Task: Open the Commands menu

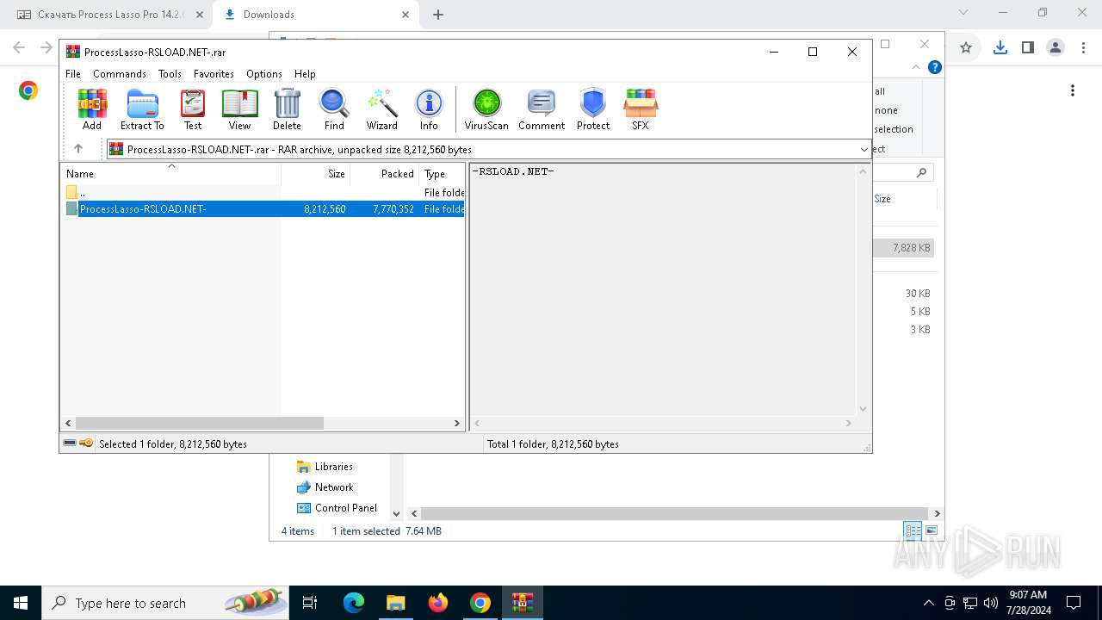Action: click(x=120, y=74)
